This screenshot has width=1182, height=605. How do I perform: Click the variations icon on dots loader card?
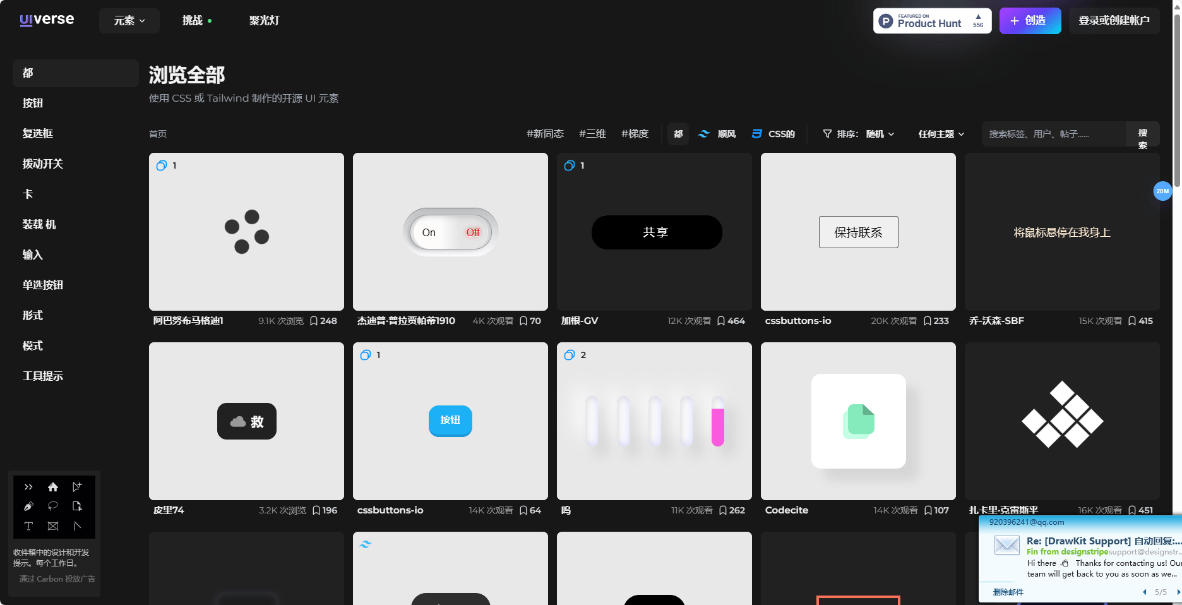tap(162, 165)
